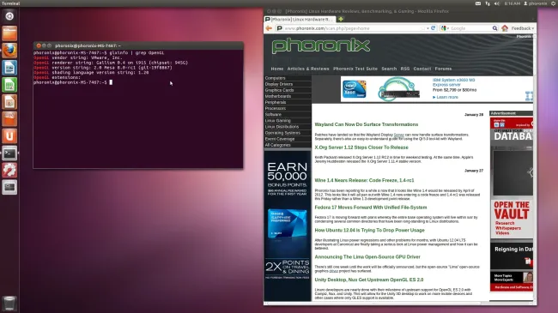
Task: Open Forums in the Phoronix navigation
Action: [x=443, y=69]
